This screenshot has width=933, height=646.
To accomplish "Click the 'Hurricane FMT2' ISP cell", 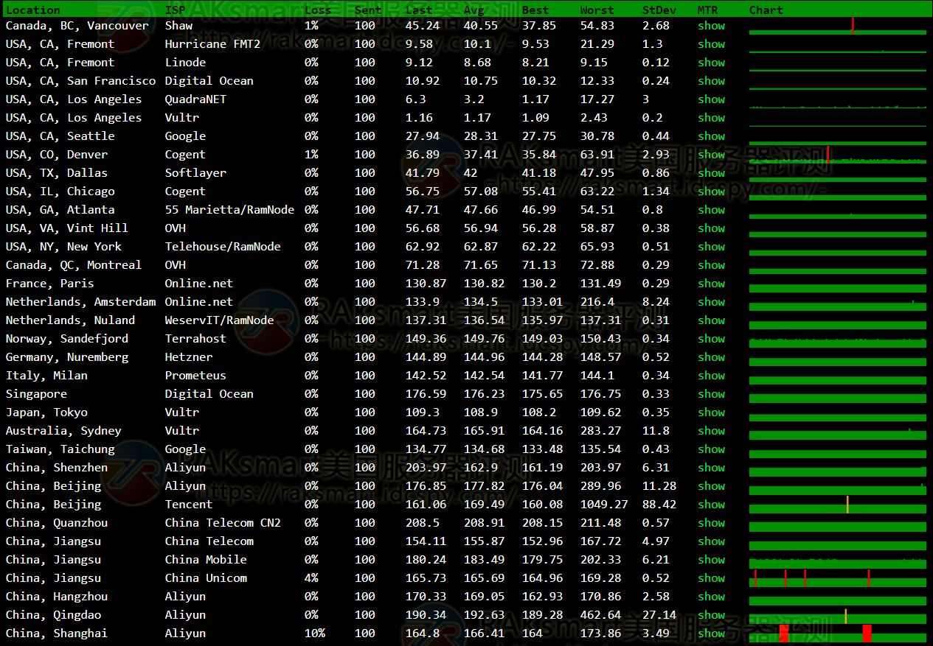I will click(x=212, y=44).
